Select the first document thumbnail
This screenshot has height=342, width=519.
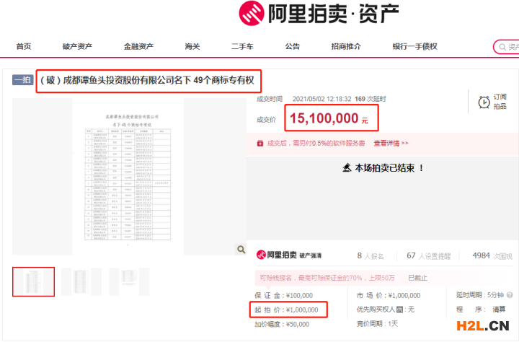[x=33, y=281]
